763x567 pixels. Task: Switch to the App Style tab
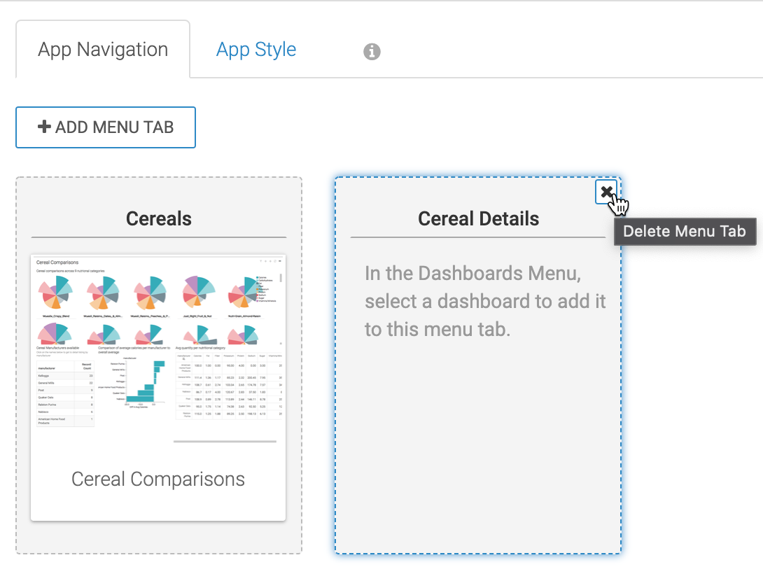(255, 50)
